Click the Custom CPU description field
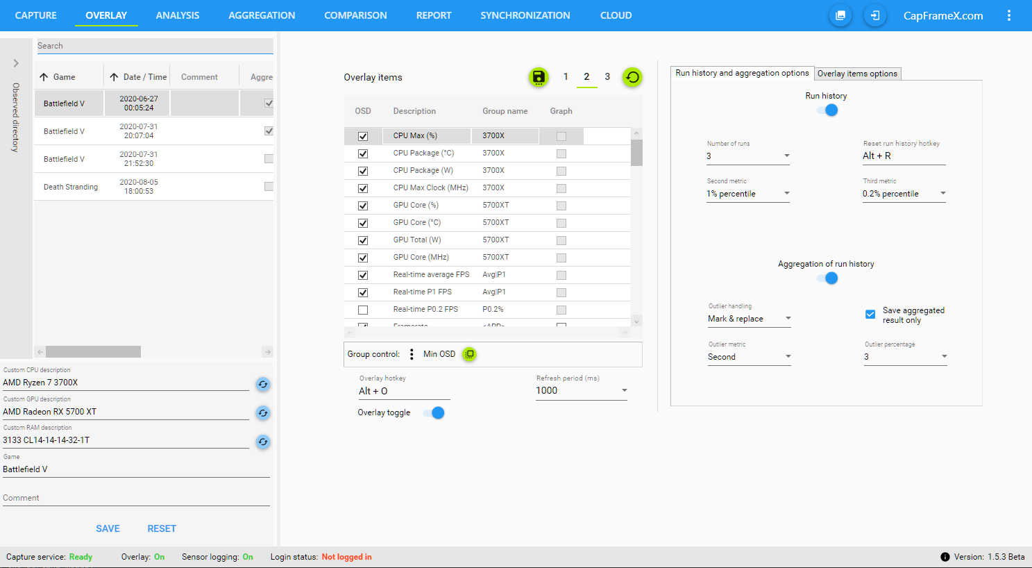The image size is (1032, 568). 126,383
